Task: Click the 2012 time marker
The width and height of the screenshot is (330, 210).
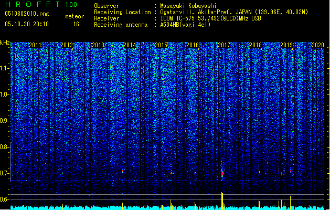Action: [x=67, y=45]
